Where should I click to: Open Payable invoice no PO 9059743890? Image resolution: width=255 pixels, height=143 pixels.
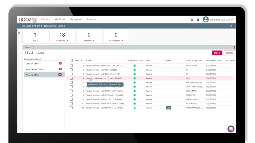105,91
